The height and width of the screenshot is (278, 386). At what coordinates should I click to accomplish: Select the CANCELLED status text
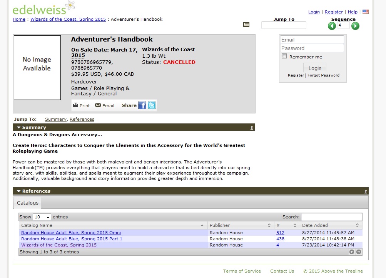tap(179, 62)
